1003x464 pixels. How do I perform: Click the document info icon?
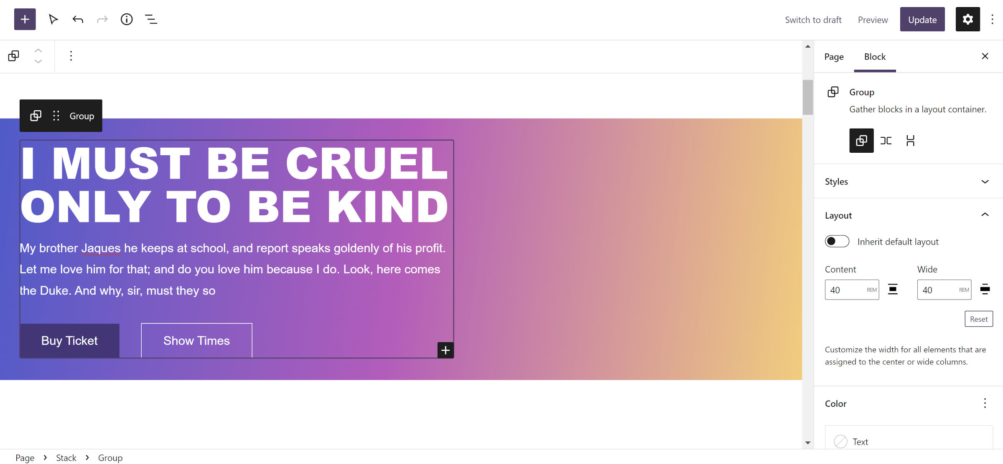127,19
